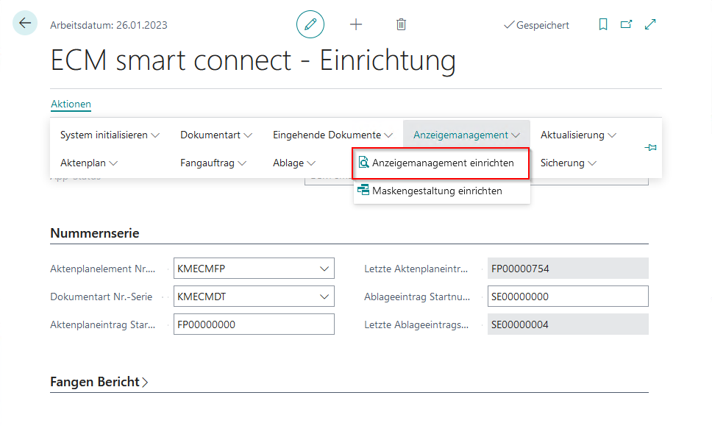Expand the Fangen Bericht section
Screen dimensions: 712x426
[99, 382]
